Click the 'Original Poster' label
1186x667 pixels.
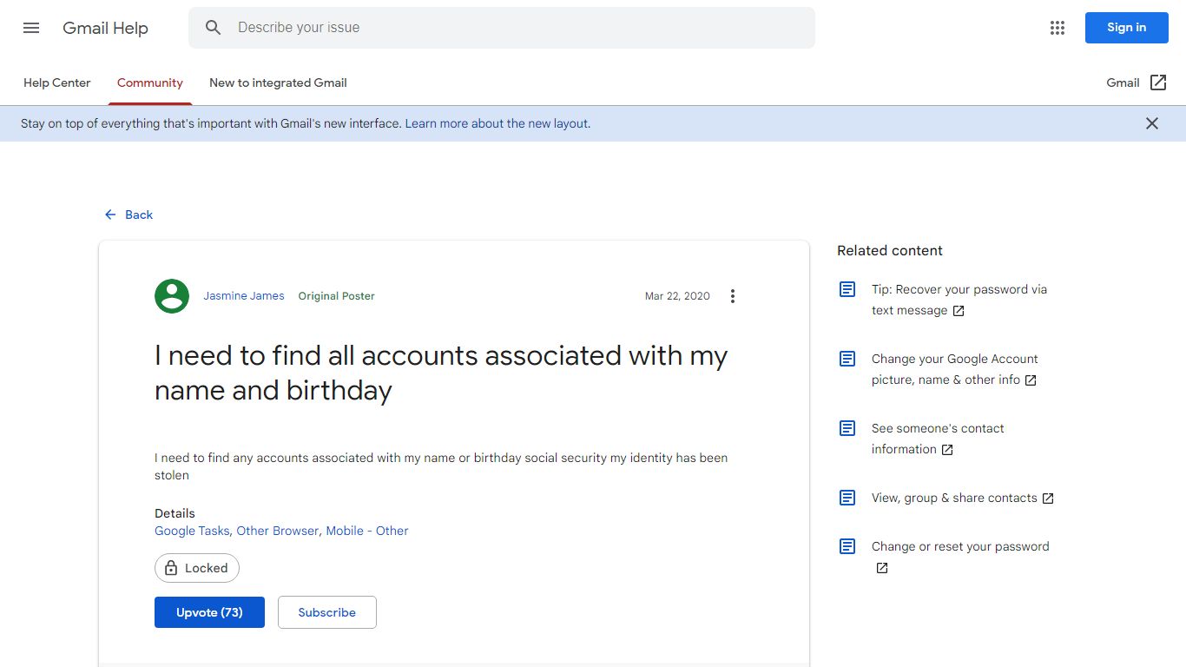[x=337, y=296]
